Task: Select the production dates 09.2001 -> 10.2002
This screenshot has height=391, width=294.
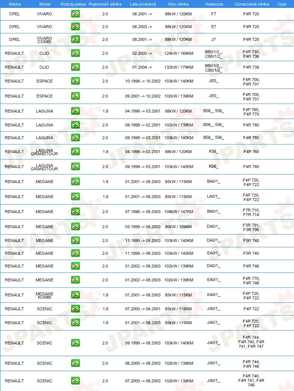Action: (143, 96)
